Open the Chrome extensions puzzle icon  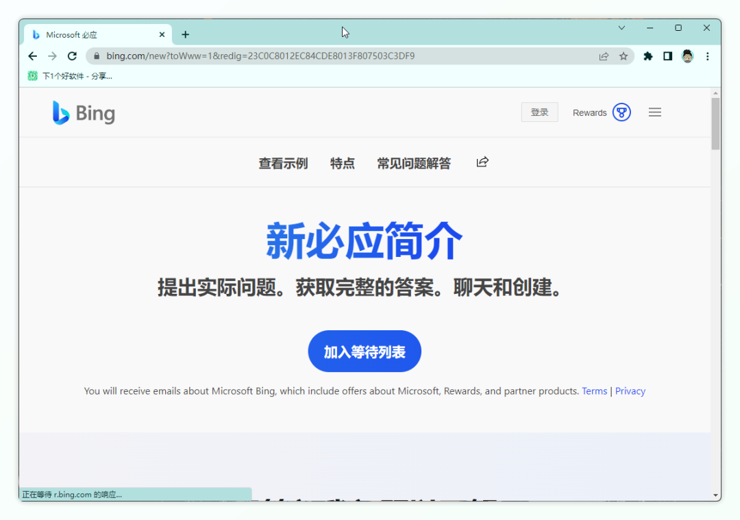coord(648,56)
